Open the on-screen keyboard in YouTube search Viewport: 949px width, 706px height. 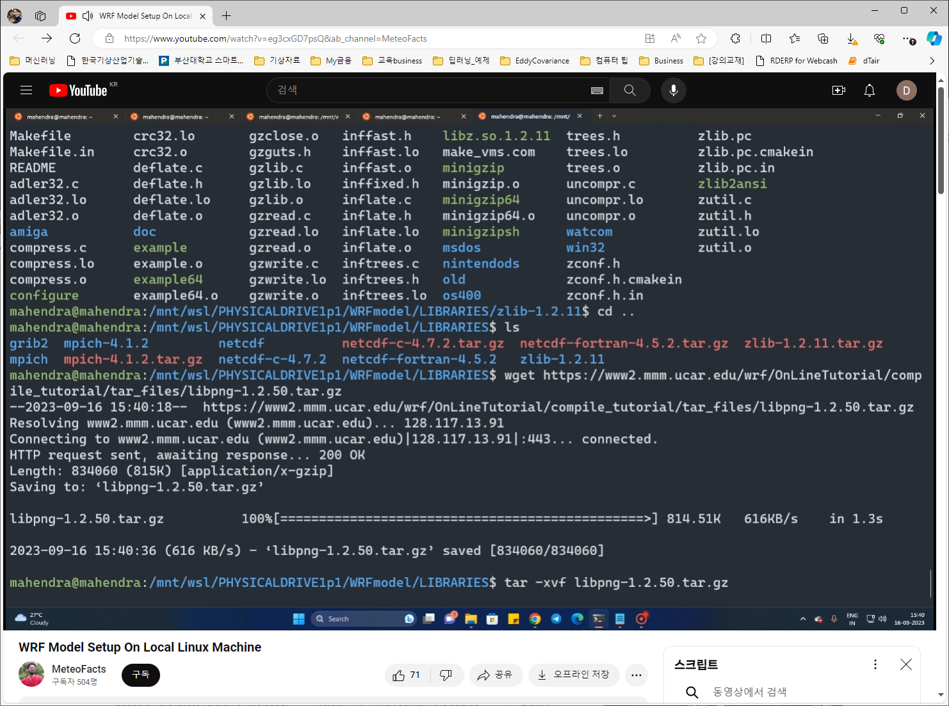click(597, 91)
